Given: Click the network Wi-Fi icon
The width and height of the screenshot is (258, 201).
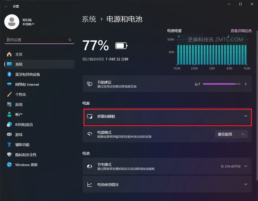Looking at the screenshot, I should 9,84.
